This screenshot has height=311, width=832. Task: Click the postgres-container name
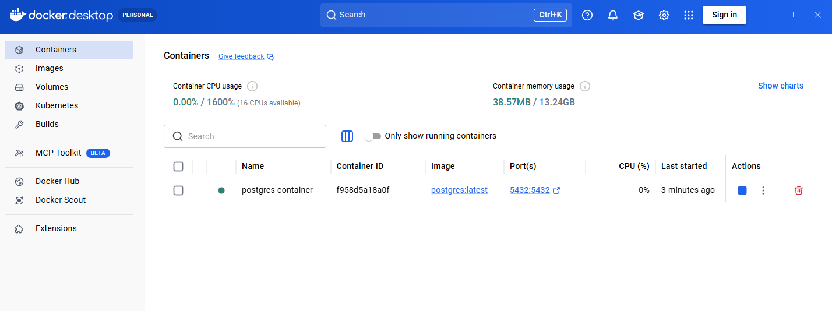(277, 190)
